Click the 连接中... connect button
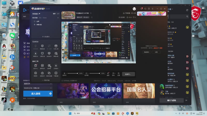Screen dimensions: 207x116 click(128, 74)
